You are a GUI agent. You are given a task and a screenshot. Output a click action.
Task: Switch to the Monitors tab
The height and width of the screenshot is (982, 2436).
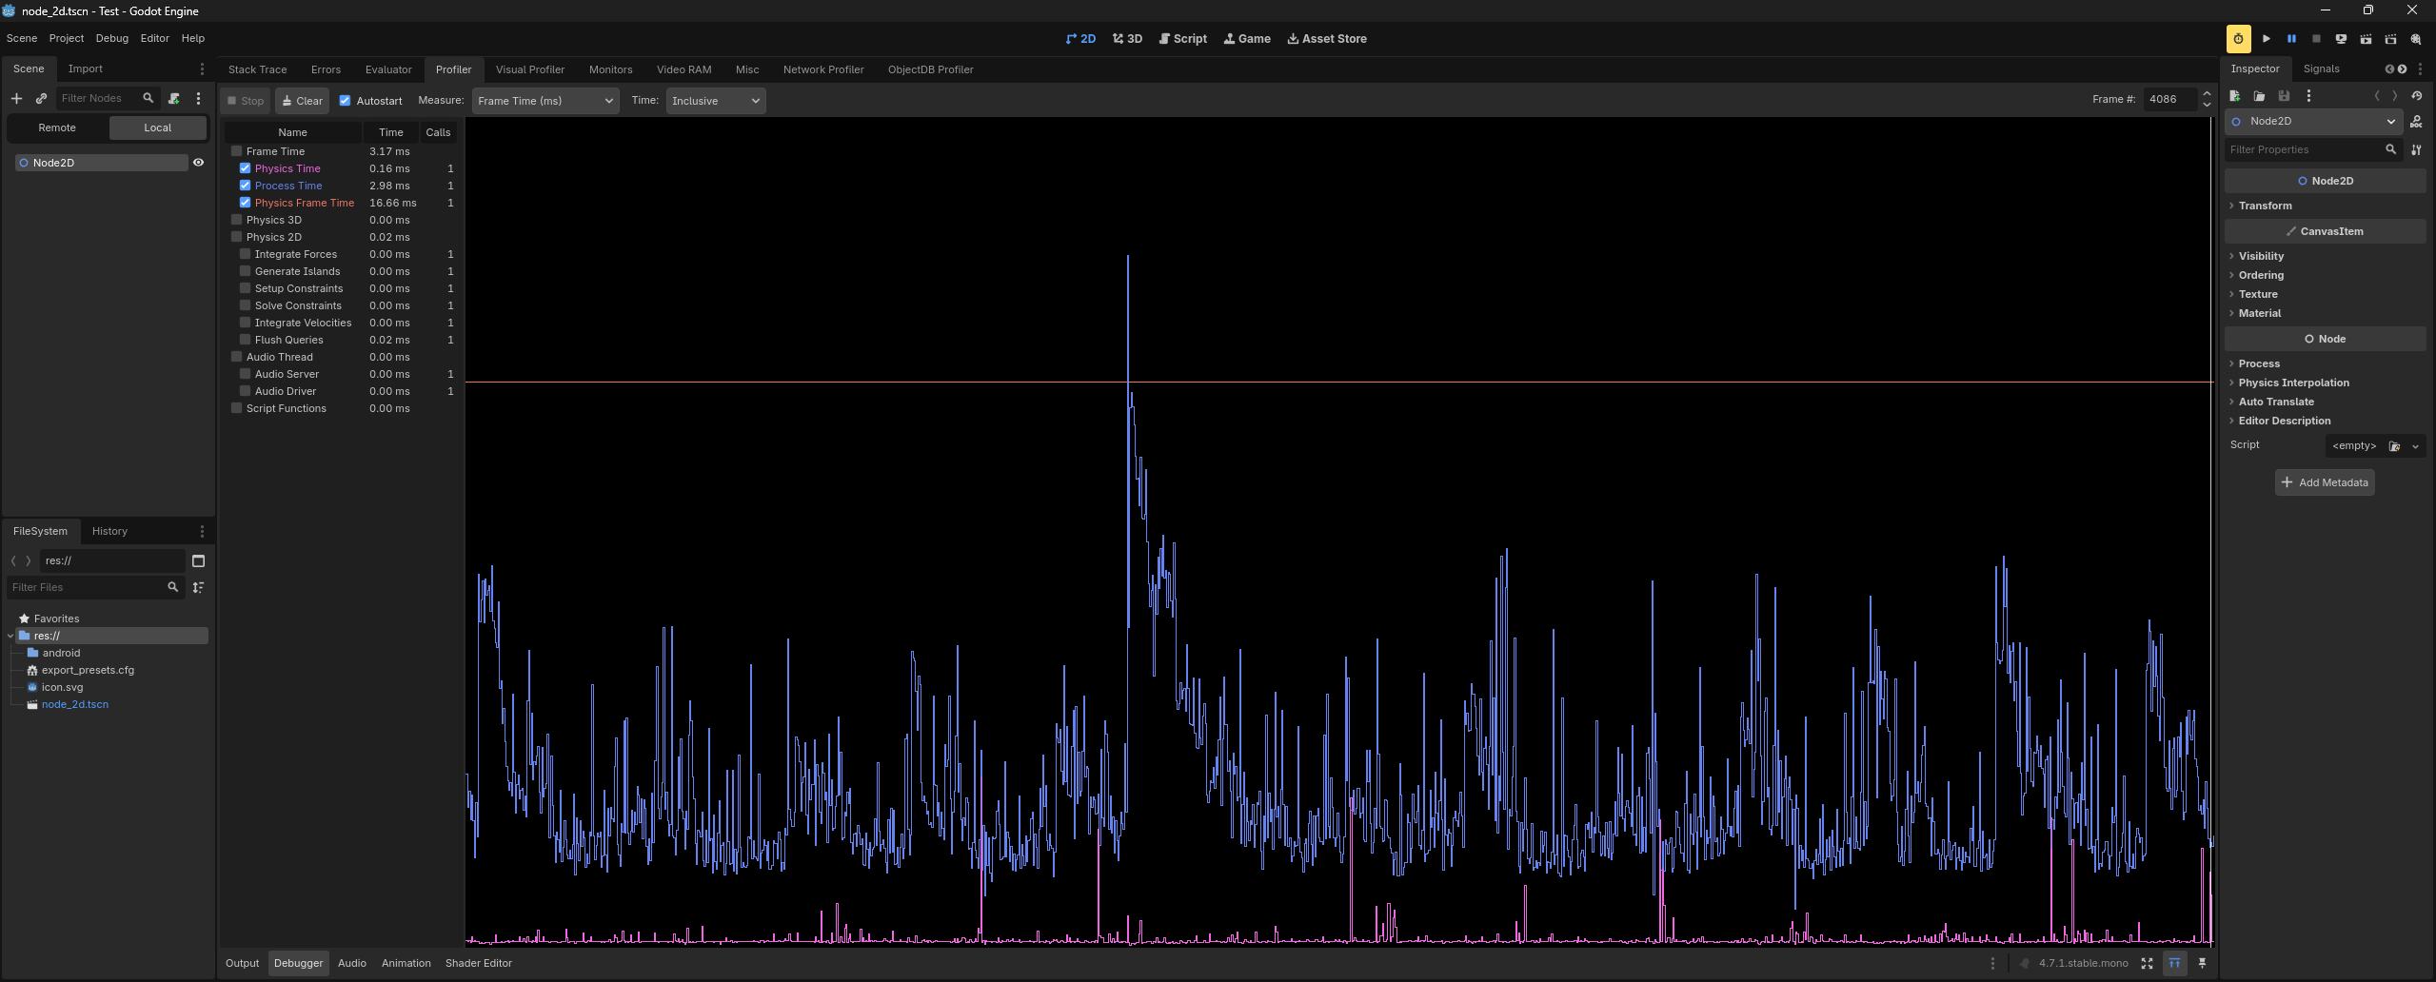[610, 69]
